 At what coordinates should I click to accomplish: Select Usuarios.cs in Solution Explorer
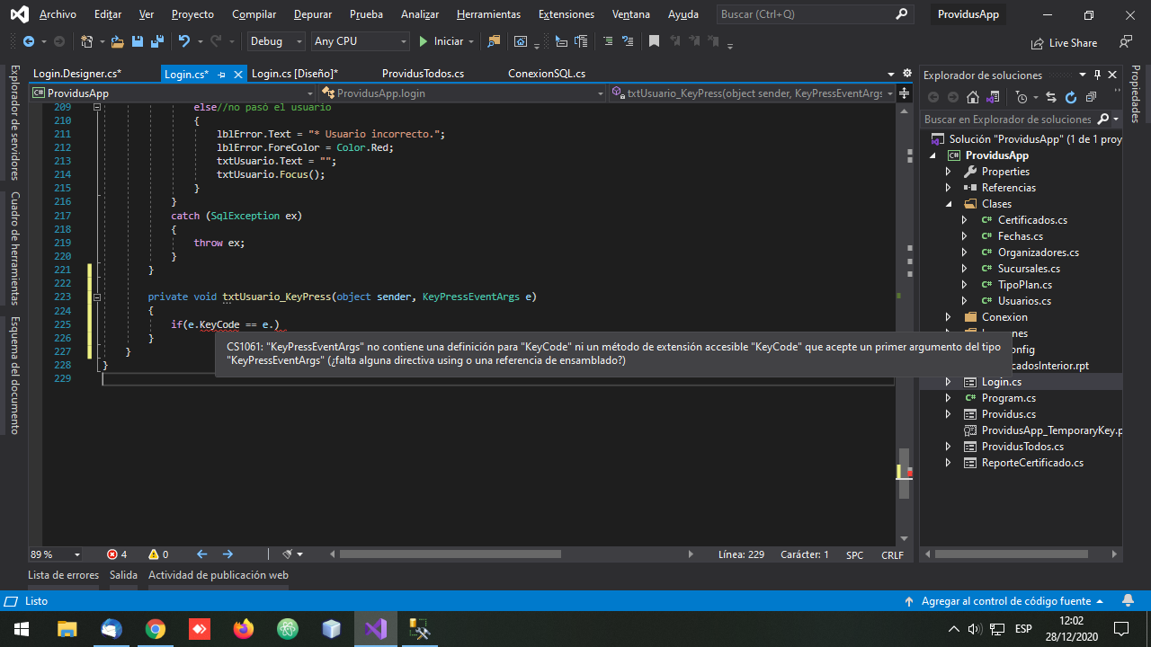[1024, 301]
